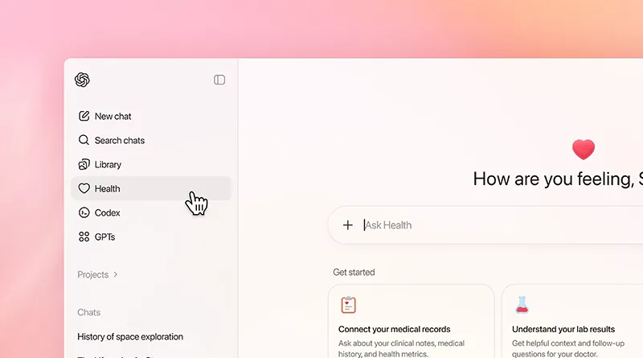
Task: Expand the Projects section chevron
Action: pyautogui.click(x=116, y=274)
